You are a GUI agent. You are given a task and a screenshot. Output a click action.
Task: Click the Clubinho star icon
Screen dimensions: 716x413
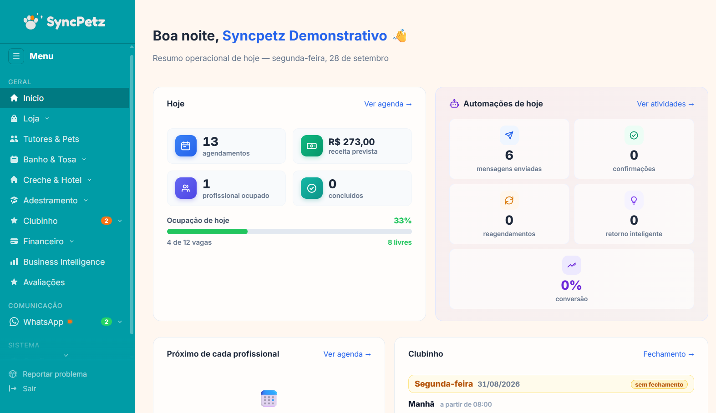point(14,221)
